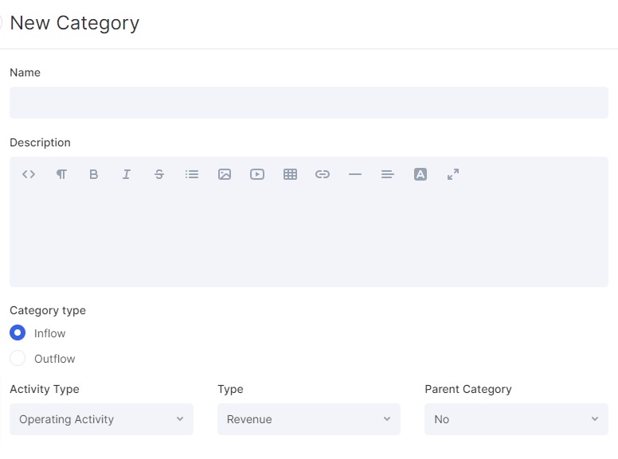Focus the Name input field
This screenshot has width=618, height=459.
click(x=309, y=103)
